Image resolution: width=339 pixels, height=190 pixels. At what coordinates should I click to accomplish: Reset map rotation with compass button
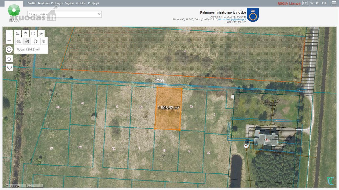coord(9,50)
